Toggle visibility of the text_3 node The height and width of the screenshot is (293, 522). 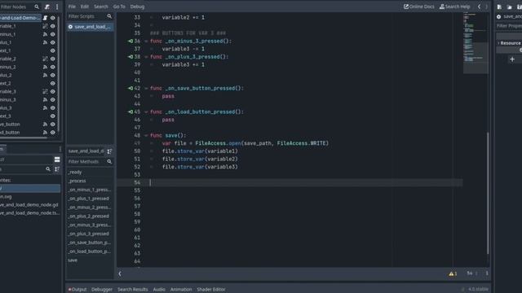coord(52,116)
